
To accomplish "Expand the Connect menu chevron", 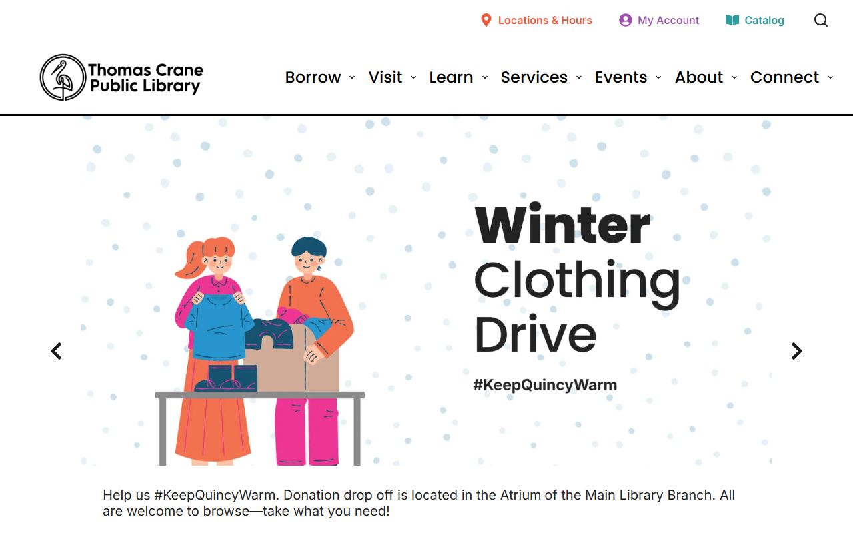I will (x=830, y=77).
